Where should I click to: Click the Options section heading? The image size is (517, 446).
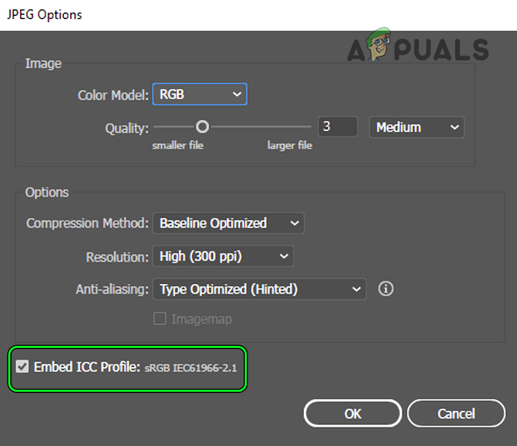tap(47, 192)
